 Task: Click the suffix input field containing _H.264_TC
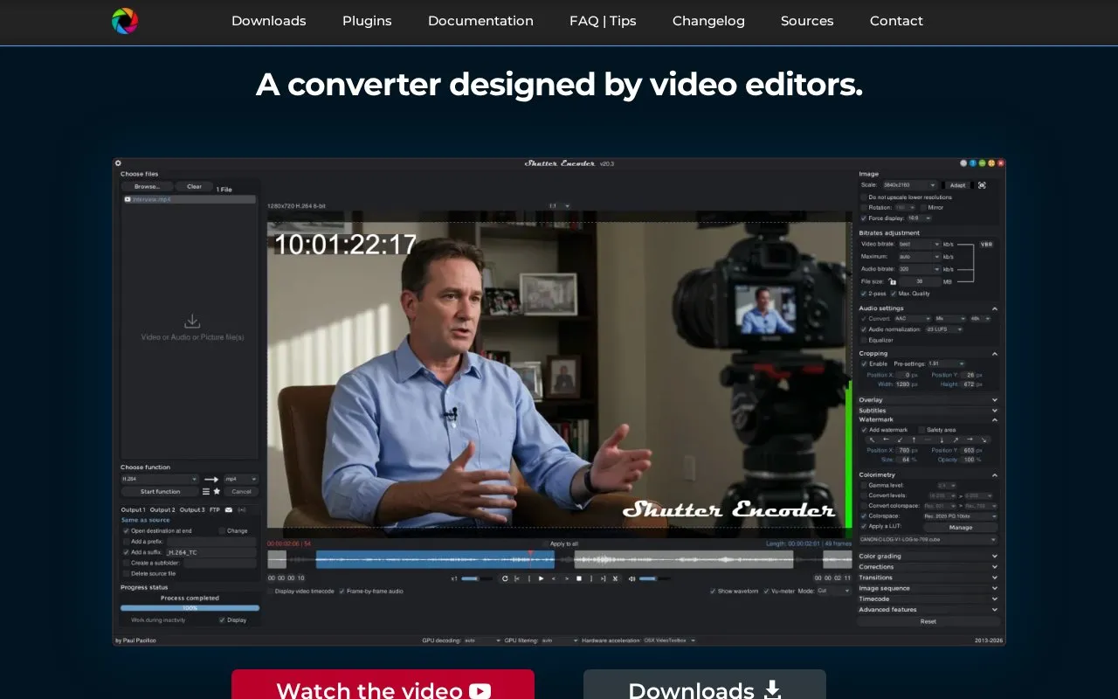(x=210, y=552)
